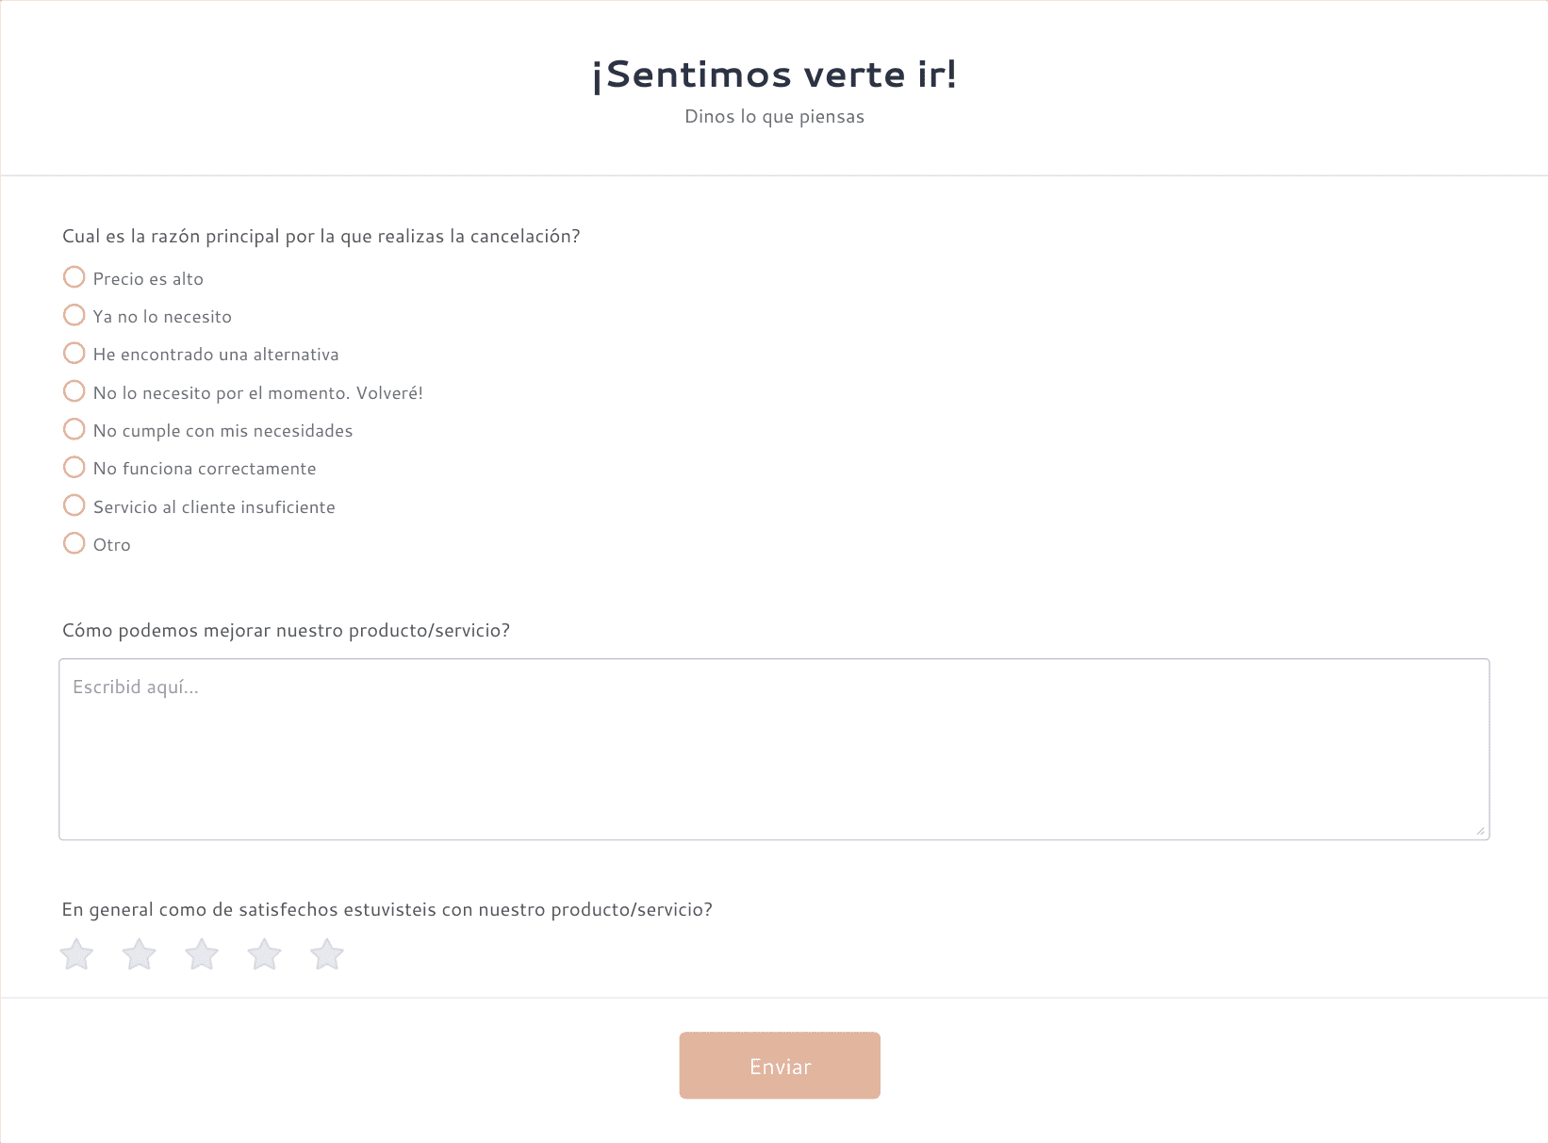Choose the 'Otro' radio option

coord(74,543)
